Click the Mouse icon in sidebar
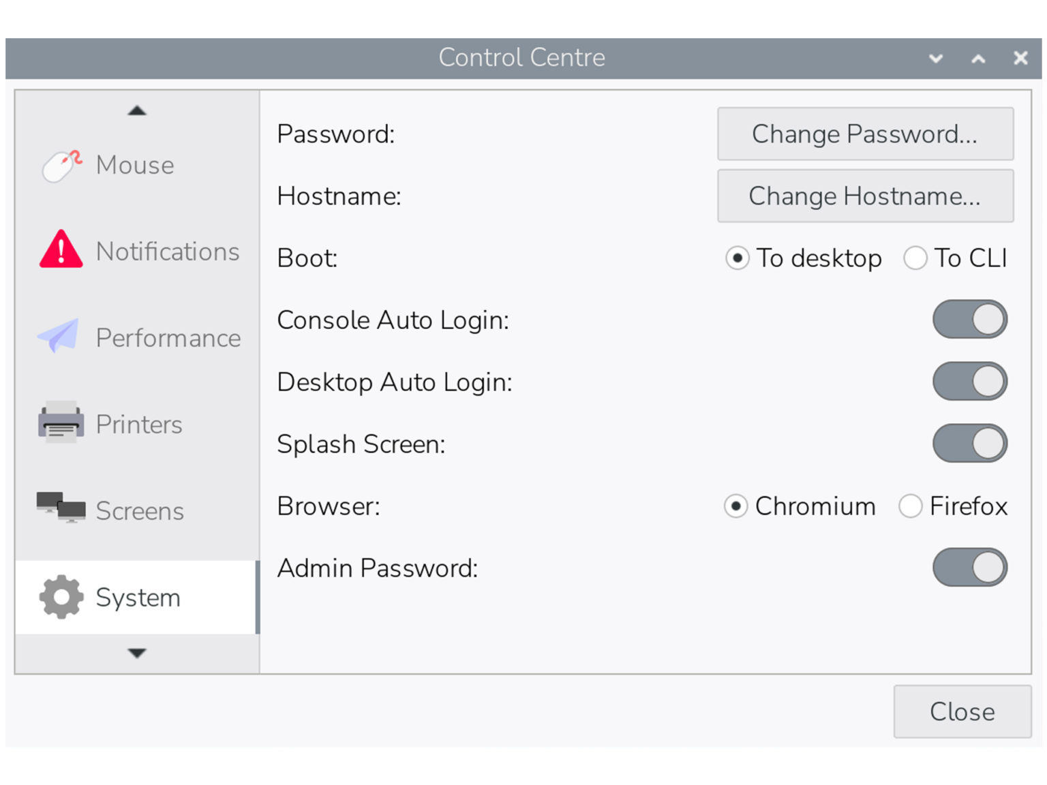The image size is (1047, 785). point(61,166)
